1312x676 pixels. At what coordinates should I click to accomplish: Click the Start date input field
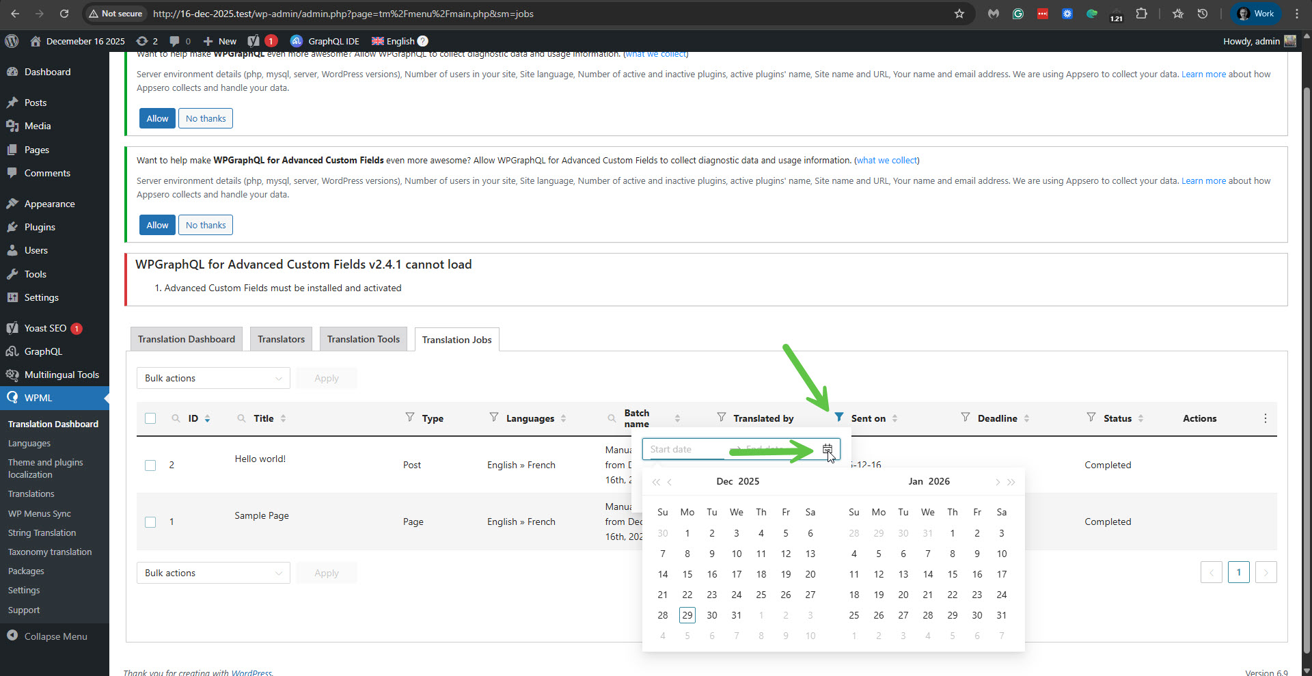click(x=683, y=449)
